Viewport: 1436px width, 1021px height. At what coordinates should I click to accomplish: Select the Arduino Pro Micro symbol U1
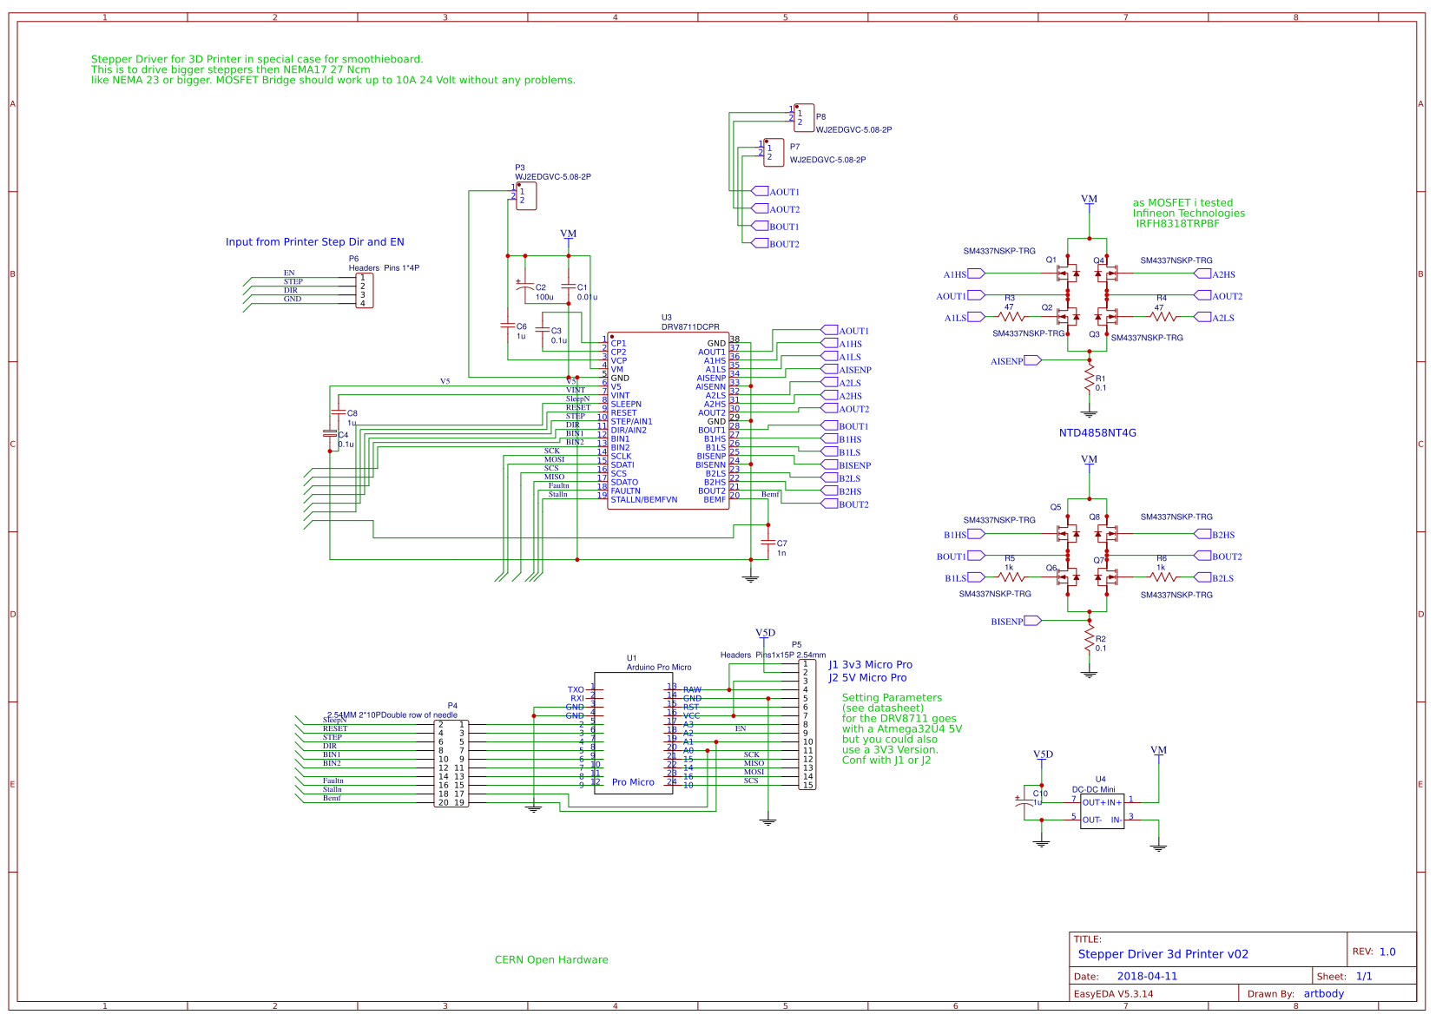click(x=634, y=734)
